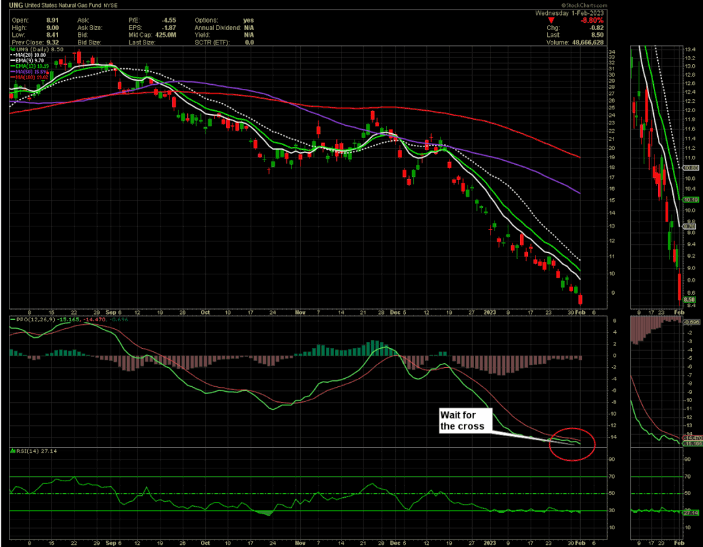Screen dimensions: 703x547
Task: Select the EPS value -1.87
Action: [x=169, y=27]
